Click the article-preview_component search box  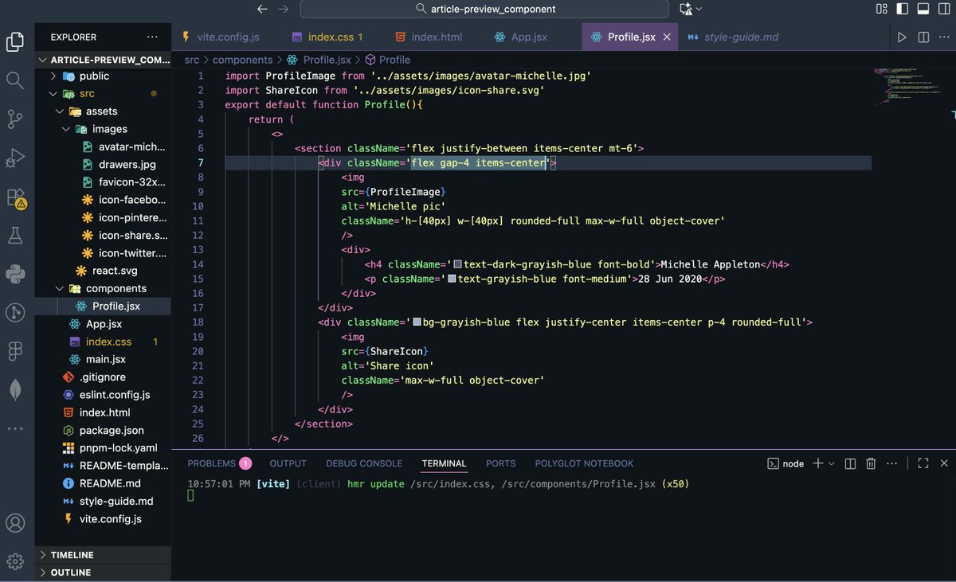point(486,9)
